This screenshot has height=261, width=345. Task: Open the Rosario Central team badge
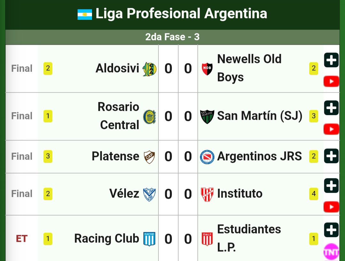(x=149, y=117)
